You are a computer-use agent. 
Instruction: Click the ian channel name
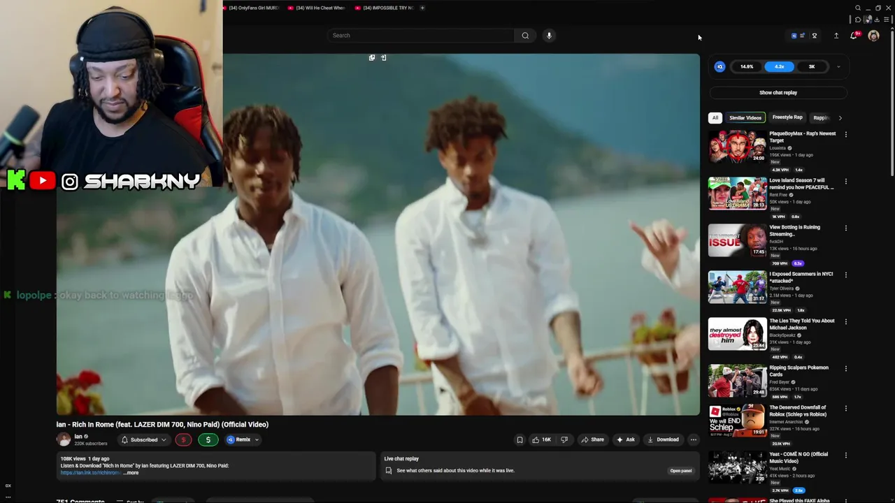click(78, 437)
